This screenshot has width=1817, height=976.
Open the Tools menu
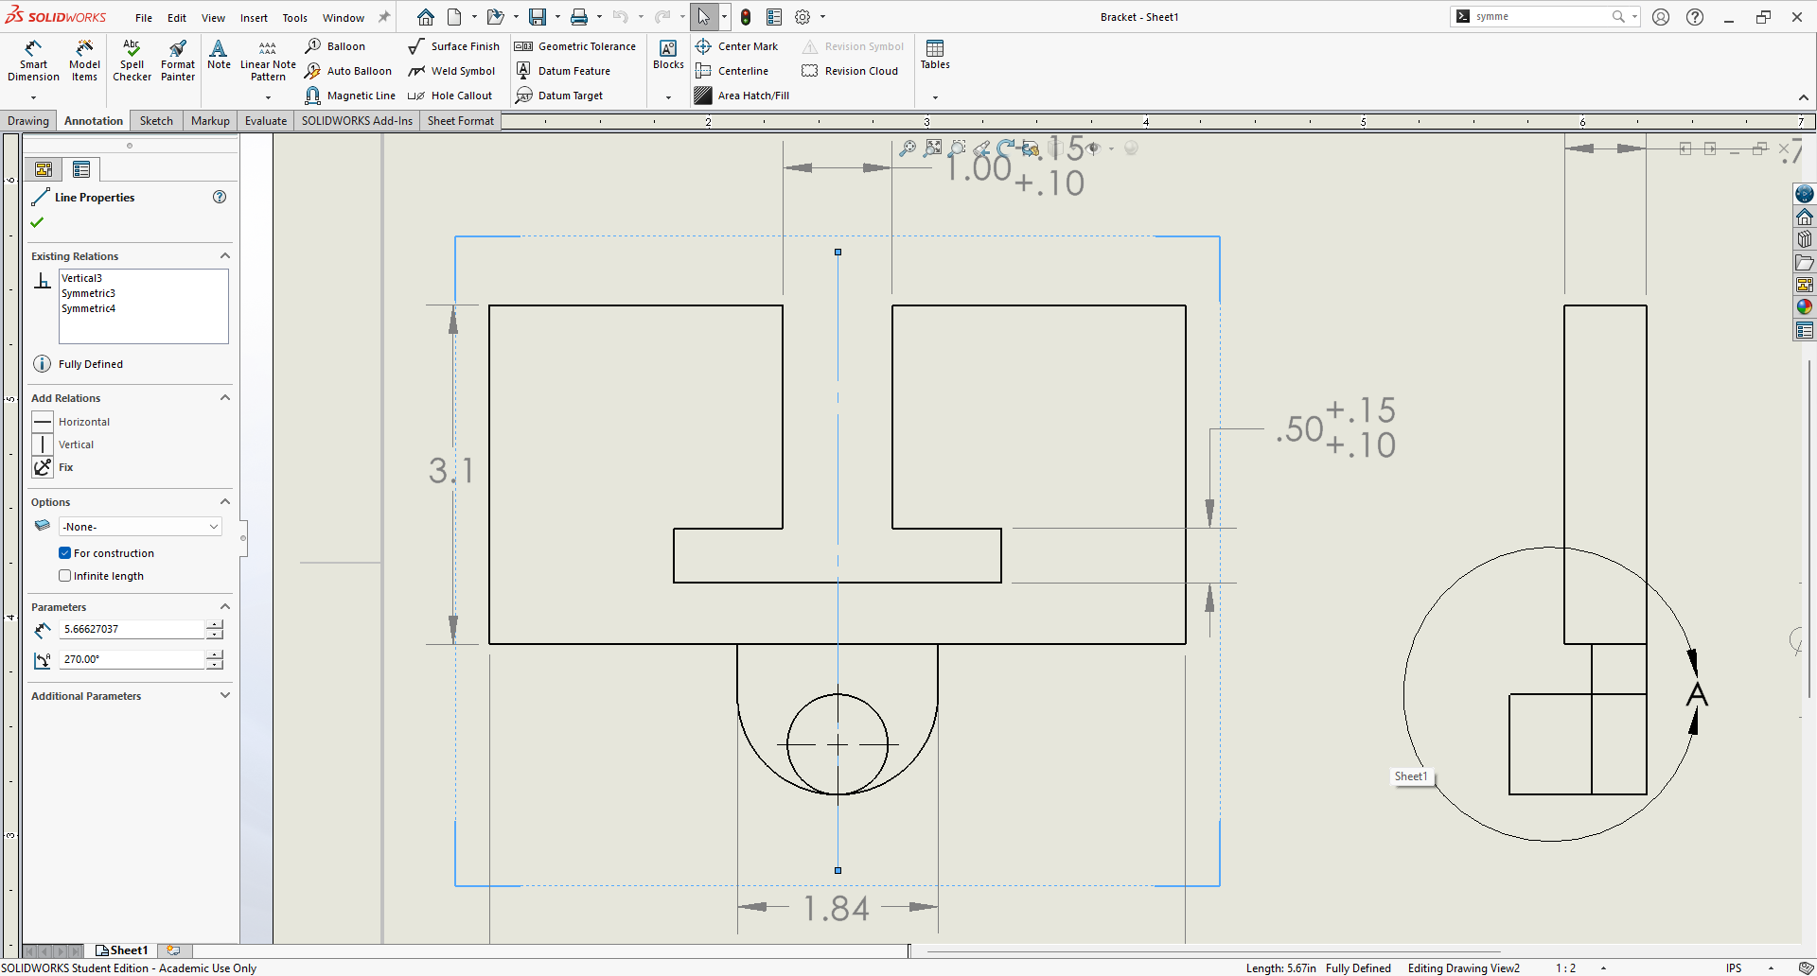click(295, 18)
